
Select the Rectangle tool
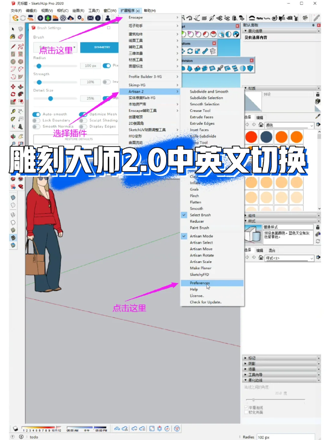pos(13,54)
